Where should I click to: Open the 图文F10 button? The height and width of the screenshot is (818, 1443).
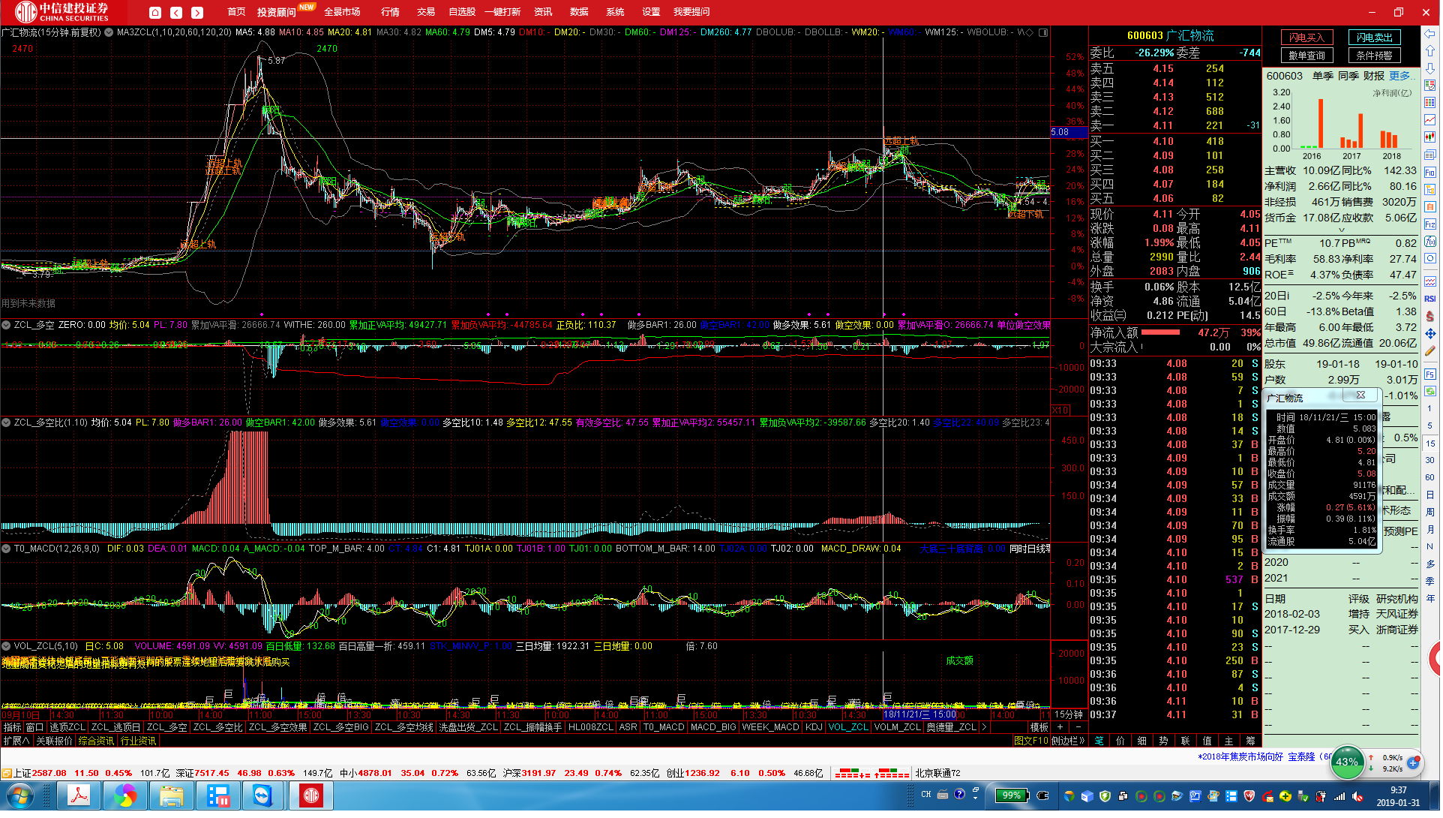click(x=1031, y=741)
